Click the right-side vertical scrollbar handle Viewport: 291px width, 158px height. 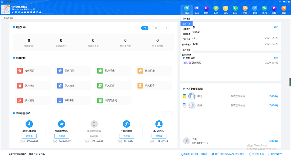click(290, 82)
